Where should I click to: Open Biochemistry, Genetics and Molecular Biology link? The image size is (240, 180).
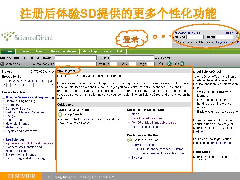(24, 149)
